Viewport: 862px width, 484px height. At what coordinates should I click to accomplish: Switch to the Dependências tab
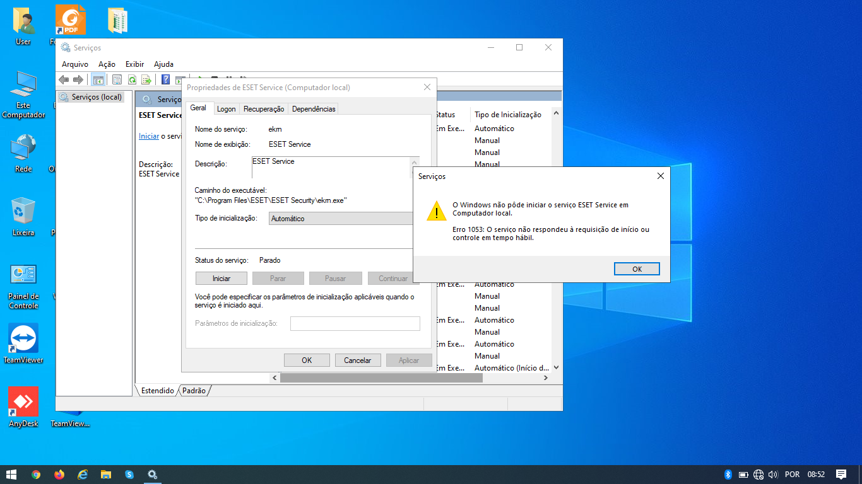pyautogui.click(x=314, y=109)
